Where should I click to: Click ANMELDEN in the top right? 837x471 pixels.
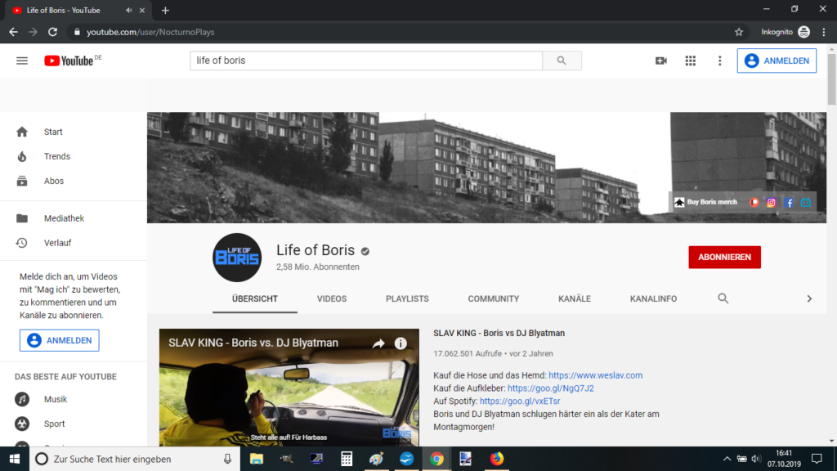point(777,61)
